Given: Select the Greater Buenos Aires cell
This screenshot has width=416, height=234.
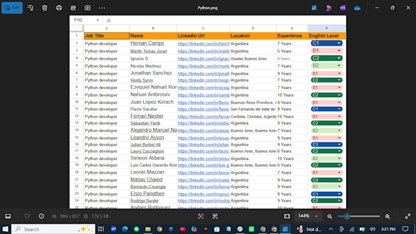Looking at the screenshot, I should pyautogui.click(x=253, y=59).
